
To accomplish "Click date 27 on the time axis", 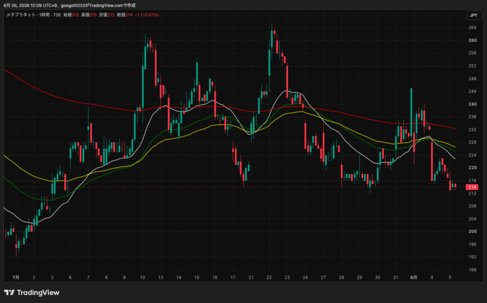I will [323, 277].
